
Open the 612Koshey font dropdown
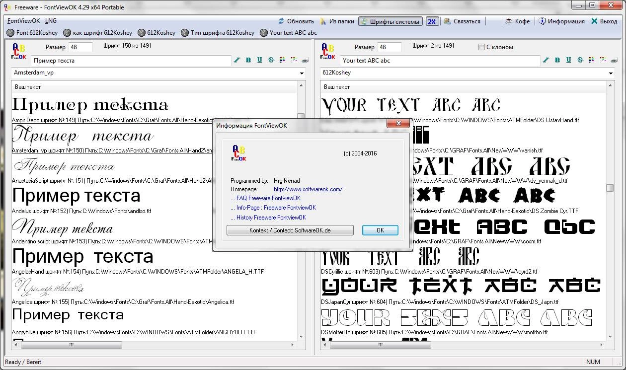611,73
